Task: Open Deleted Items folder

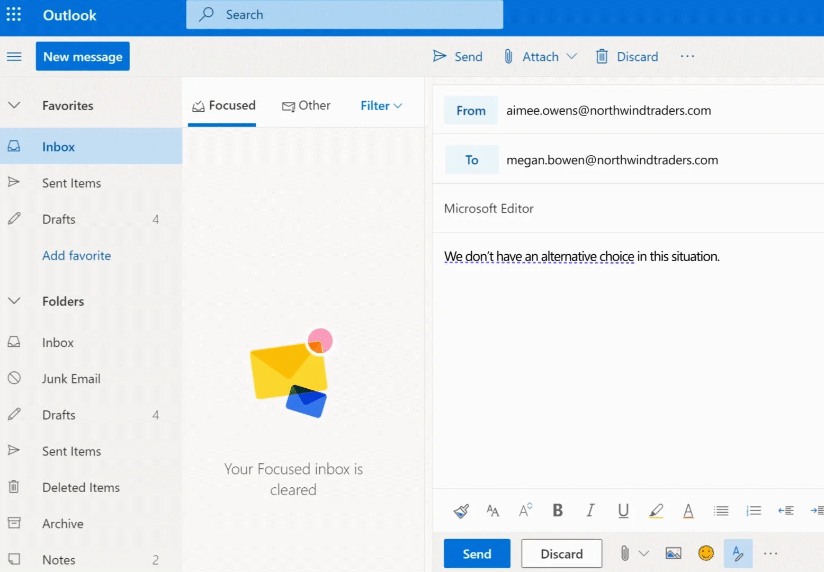Action: 81,487
